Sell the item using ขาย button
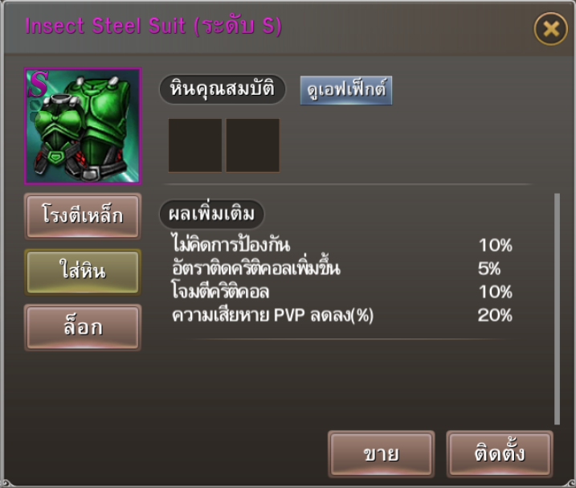The height and width of the screenshot is (488, 576). [382, 454]
